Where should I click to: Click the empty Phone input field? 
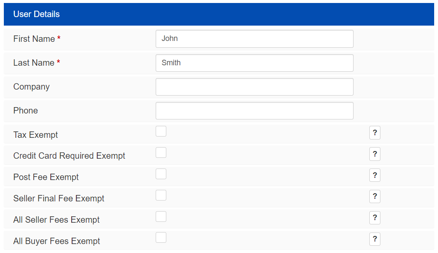[x=254, y=111]
